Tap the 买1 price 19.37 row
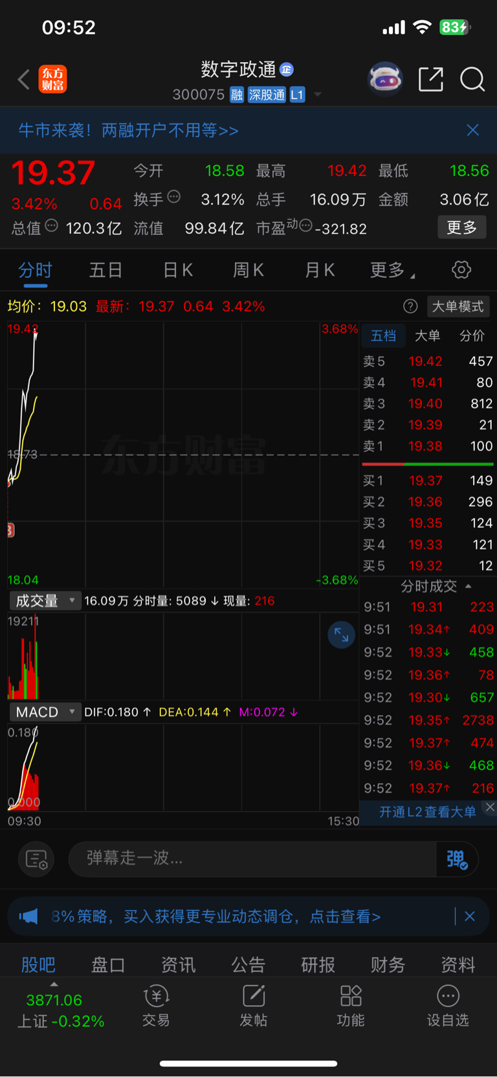This screenshot has height=1077, width=497. (x=428, y=481)
